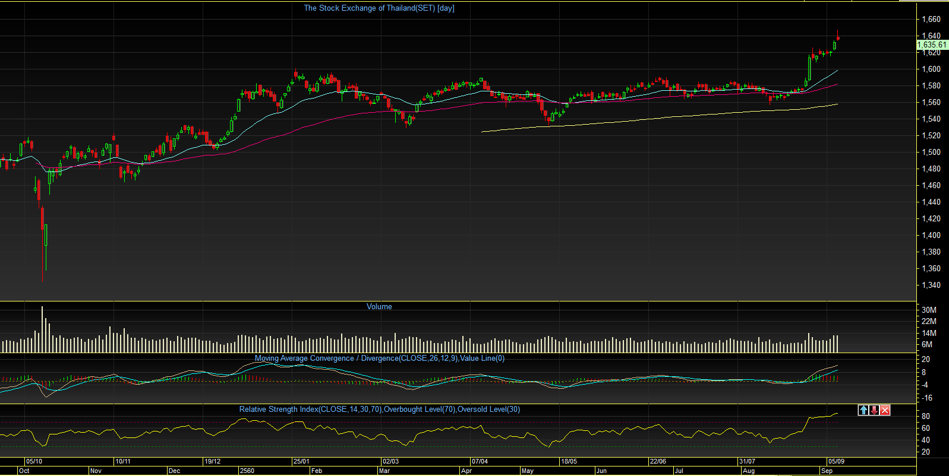Click the 18/05 date marker on time axis

click(x=569, y=461)
